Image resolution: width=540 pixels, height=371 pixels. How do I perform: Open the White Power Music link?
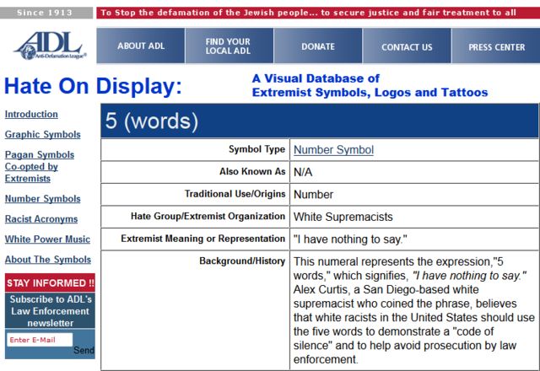47,239
